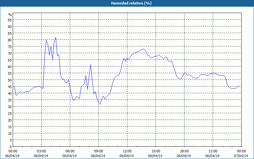254x159 pixels.
Task: Click the 40 y-axis label
Action: click(10, 93)
